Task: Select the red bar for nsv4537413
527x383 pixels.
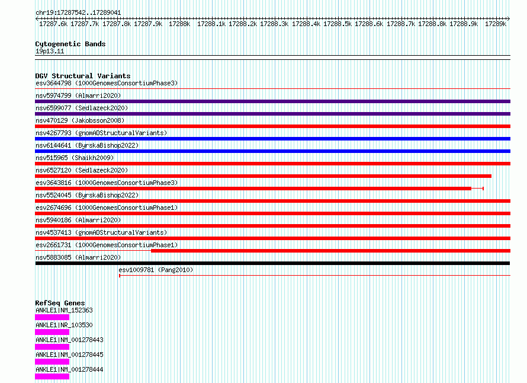Action: pyautogui.click(x=272, y=238)
